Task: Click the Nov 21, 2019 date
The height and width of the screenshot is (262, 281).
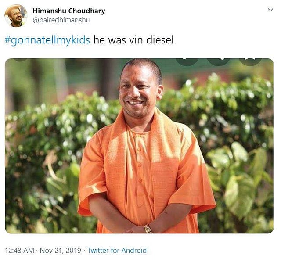Action: tap(61, 250)
